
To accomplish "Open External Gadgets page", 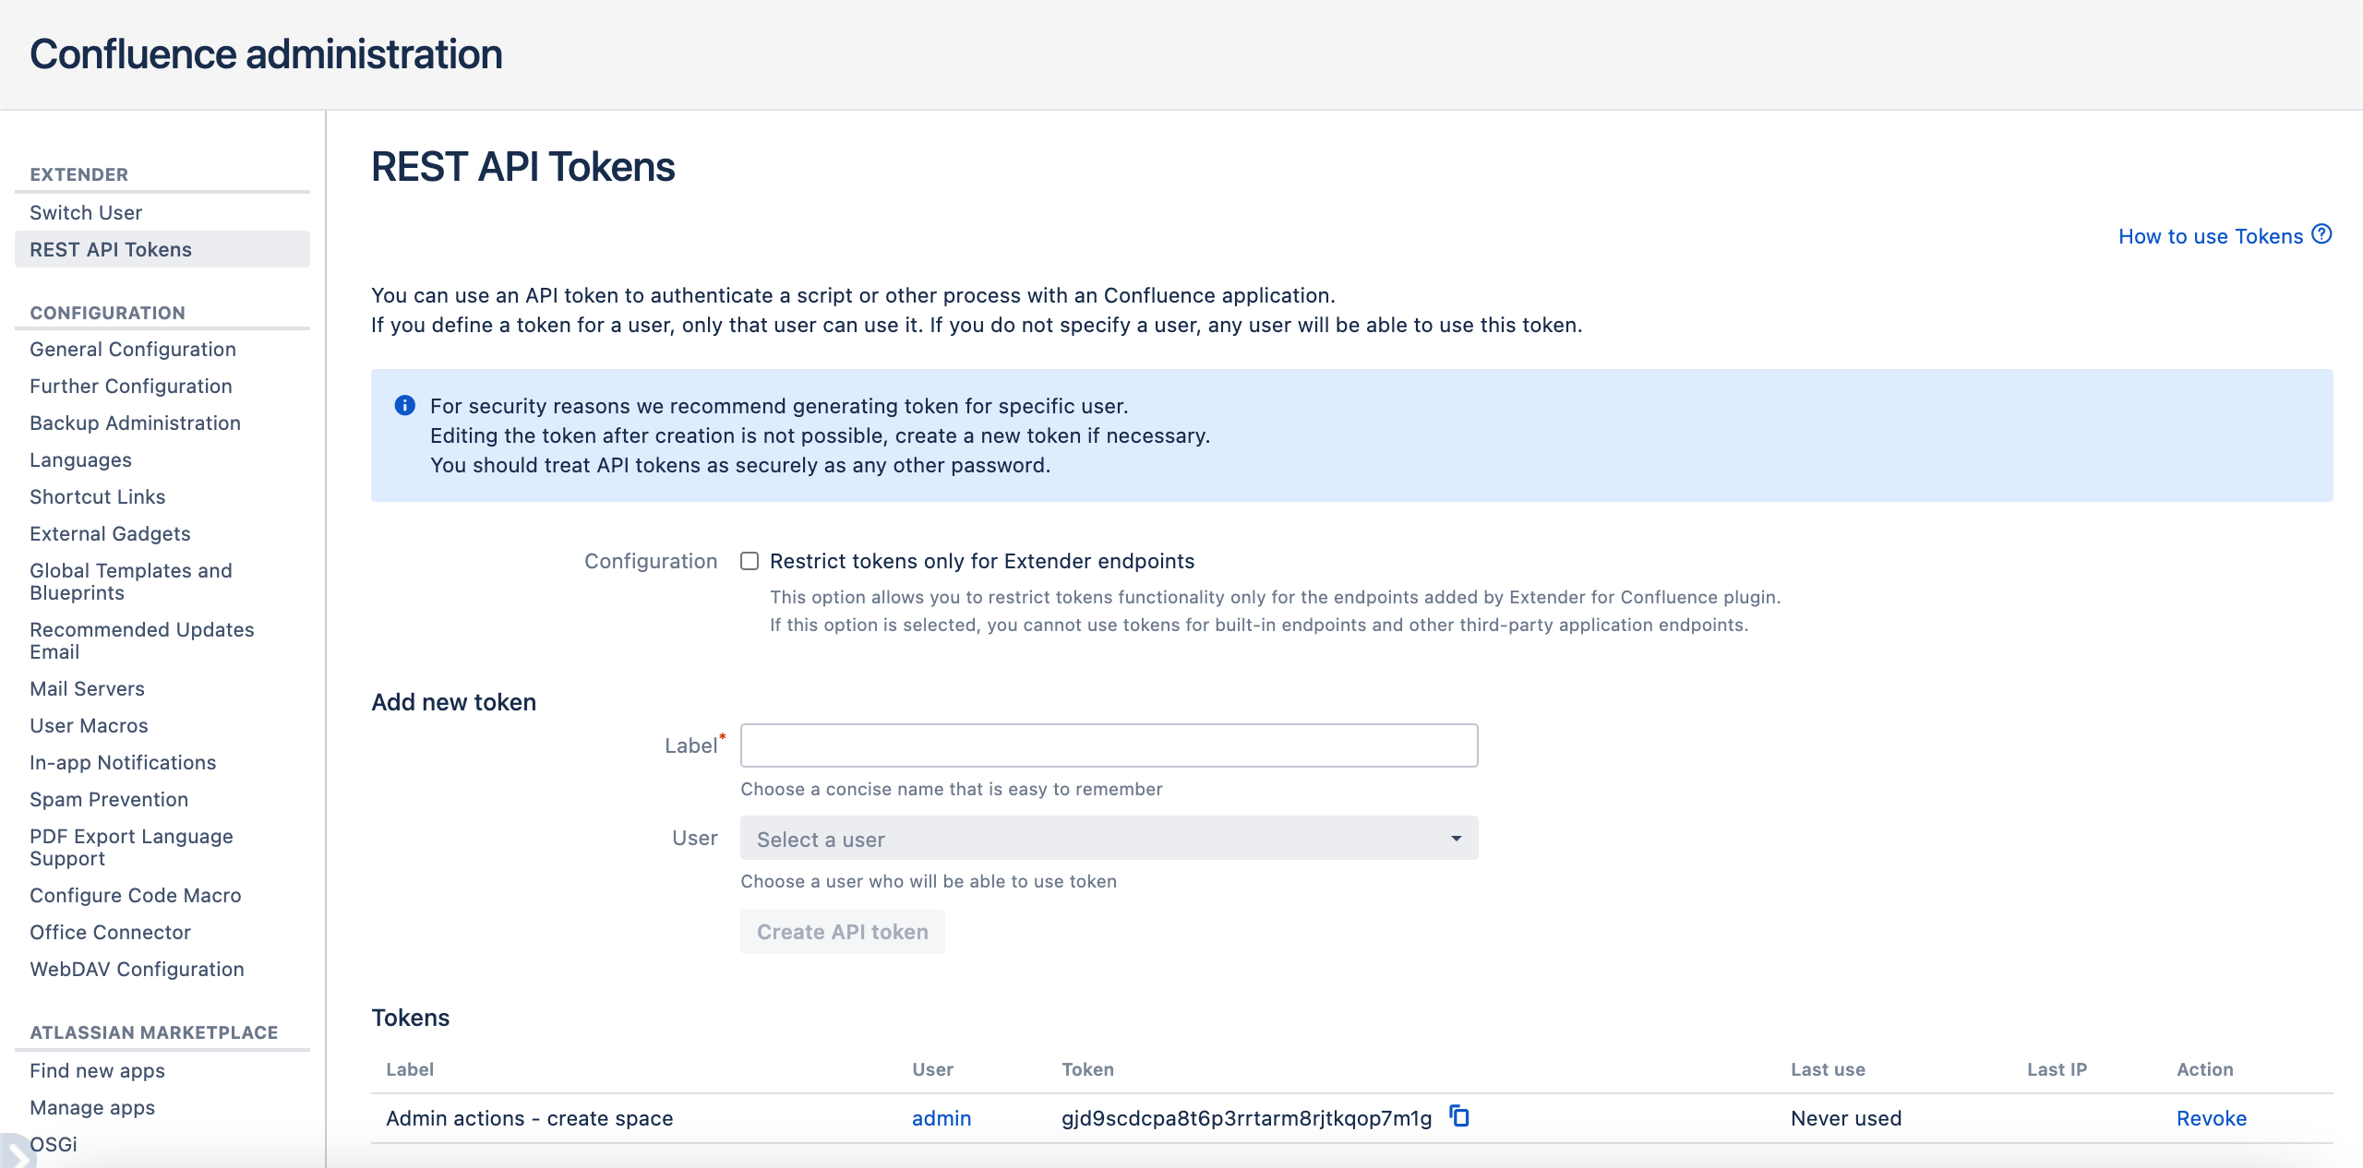I will (x=110, y=533).
